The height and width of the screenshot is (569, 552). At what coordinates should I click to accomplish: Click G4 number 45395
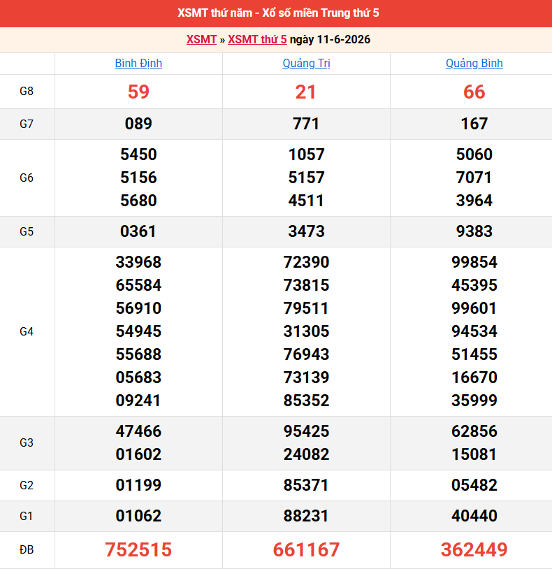(474, 285)
